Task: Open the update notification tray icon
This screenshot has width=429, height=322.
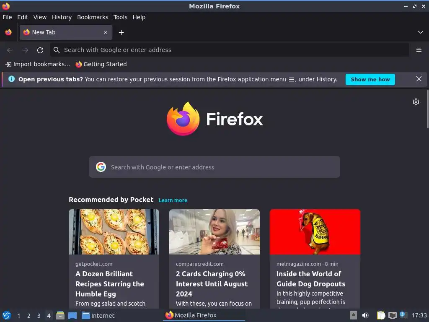Action: (x=403, y=314)
